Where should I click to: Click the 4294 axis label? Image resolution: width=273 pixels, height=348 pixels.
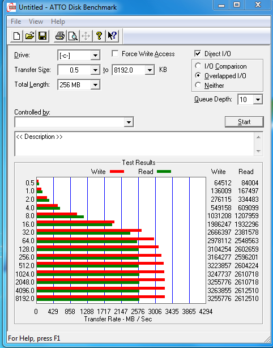206,312
